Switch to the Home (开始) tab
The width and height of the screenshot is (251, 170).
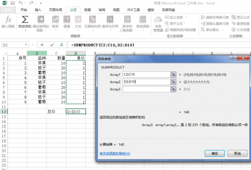tap(24, 10)
